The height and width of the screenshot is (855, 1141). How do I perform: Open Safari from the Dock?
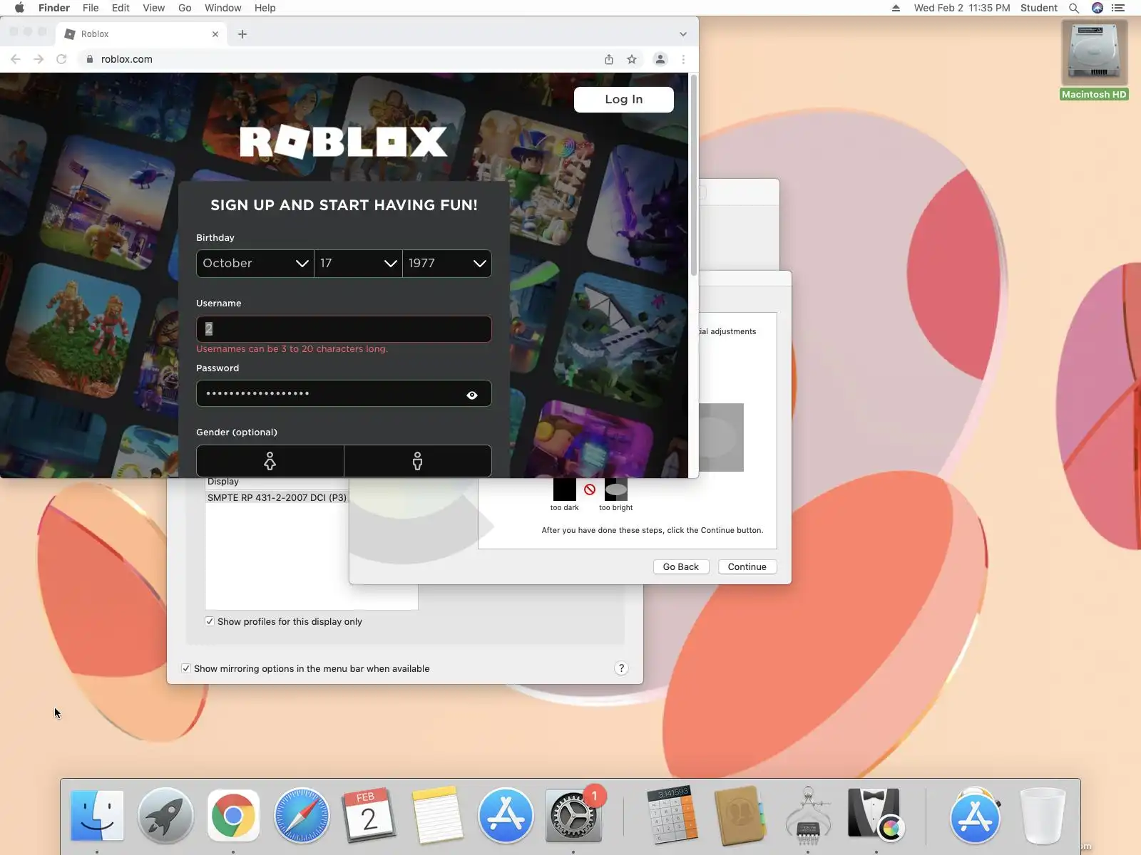(302, 815)
